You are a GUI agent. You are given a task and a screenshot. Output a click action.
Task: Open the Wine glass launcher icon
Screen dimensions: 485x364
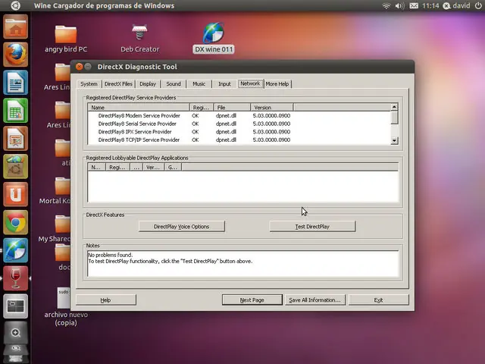(x=15, y=278)
